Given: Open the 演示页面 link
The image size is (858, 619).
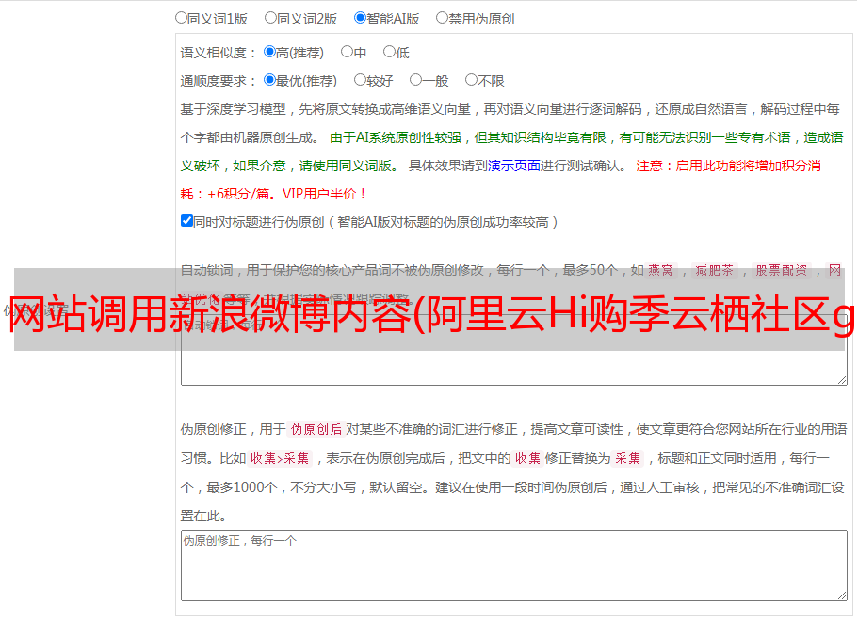Looking at the screenshot, I should [x=514, y=166].
